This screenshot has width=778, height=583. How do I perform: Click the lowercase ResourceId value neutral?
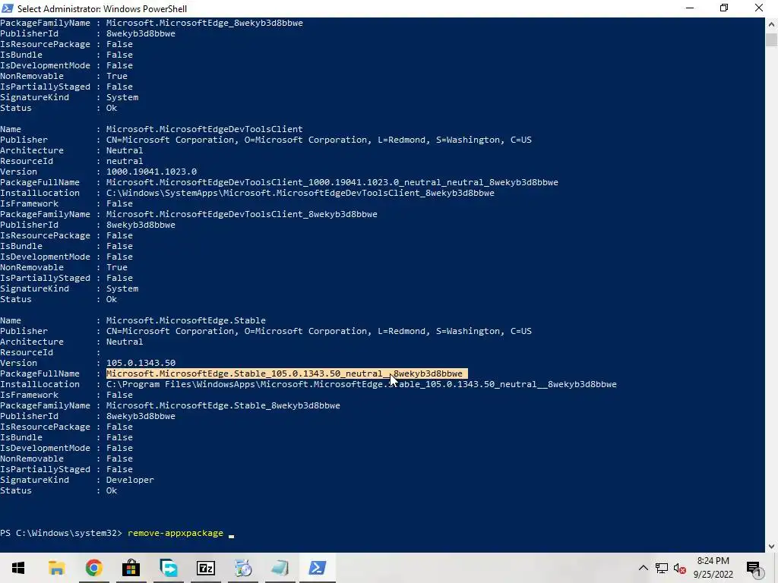[125, 162]
